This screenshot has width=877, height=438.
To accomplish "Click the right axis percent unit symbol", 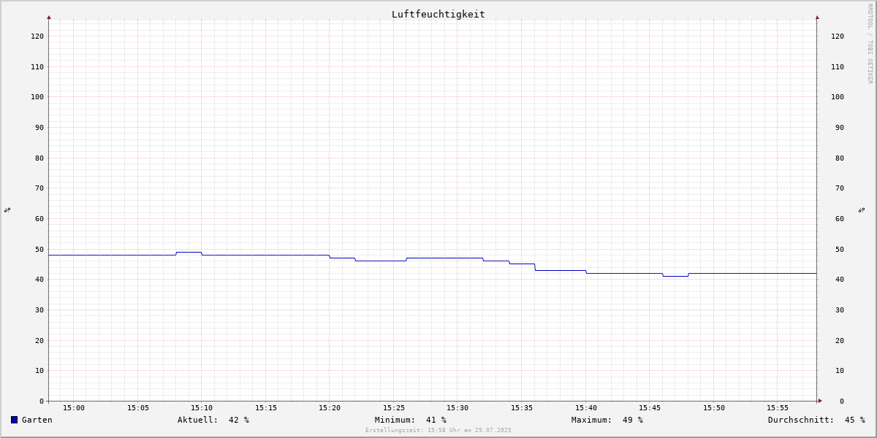I will pyautogui.click(x=862, y=210).
